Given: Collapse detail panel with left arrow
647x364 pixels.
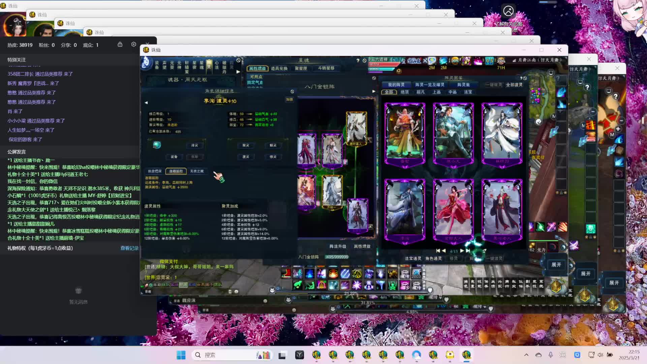Looking at the screenshot, I should click(146, 102).
